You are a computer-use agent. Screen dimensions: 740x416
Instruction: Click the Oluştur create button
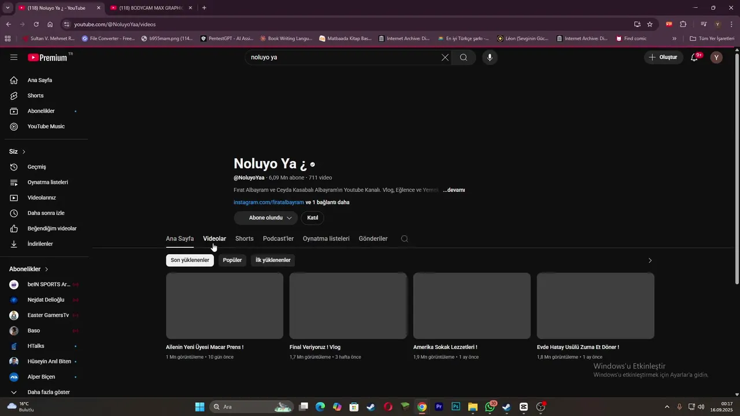[663, 57]
